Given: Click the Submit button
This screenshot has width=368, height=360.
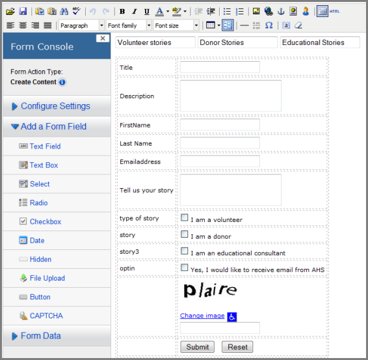Looking at the screenshot, I should pyautogui.click(x=198, y=347).
